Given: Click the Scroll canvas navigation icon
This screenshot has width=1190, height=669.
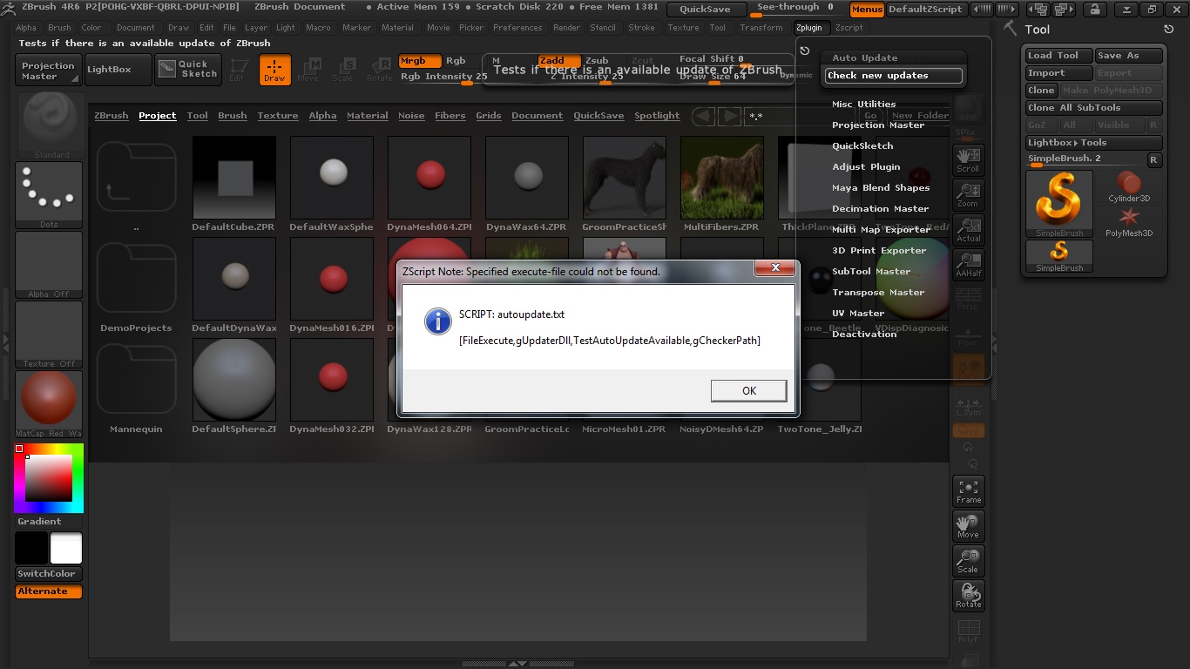Looking at the screenshot, I should coord(969,159).
